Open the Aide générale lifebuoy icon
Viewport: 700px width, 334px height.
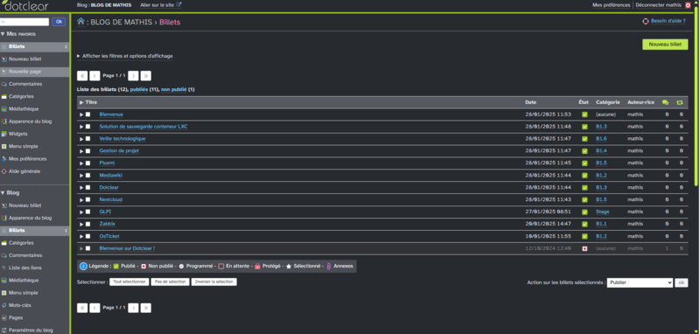click(x=4, y=171)
